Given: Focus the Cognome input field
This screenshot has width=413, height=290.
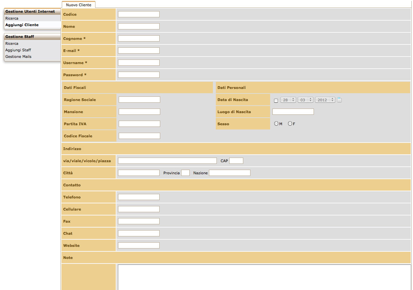Looking at the screenshot, I should (139, 39).
